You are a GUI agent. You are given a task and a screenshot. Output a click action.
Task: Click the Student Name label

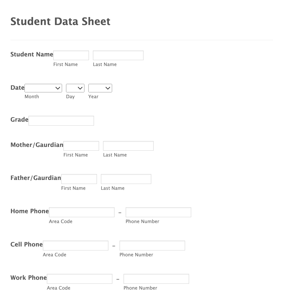click(32, 54)
